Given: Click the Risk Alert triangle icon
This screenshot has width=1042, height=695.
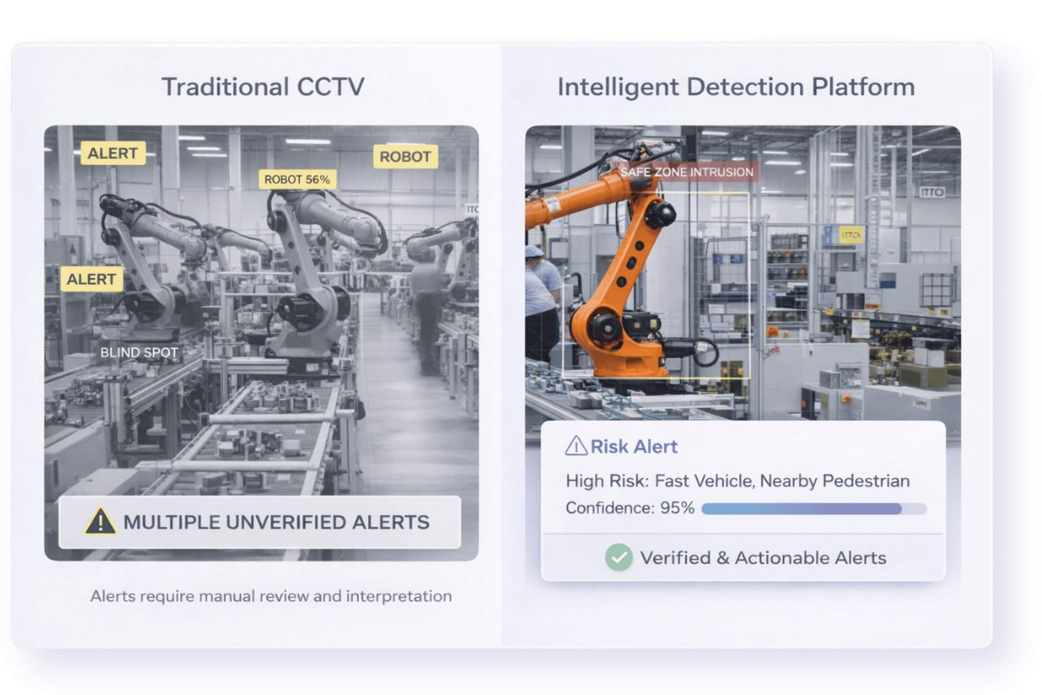Looking at the screenshot, I should click(576, 446).
